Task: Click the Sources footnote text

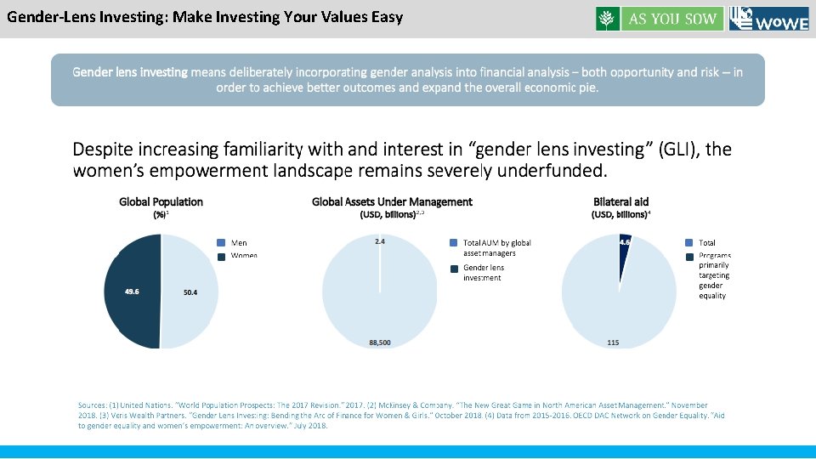Action: (x=393, y=416)
